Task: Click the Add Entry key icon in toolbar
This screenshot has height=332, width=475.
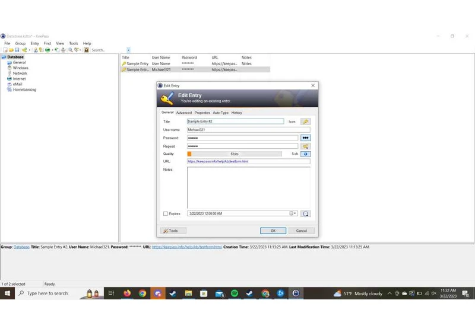Action: tap(24, 50)
